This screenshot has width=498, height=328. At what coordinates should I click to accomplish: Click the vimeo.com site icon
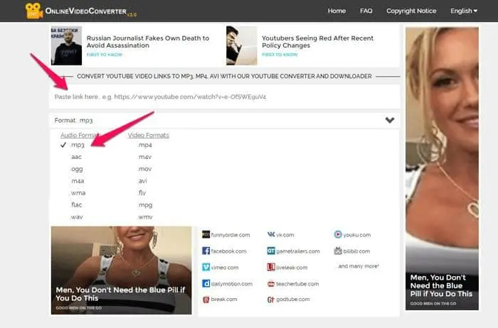(206, 267)
